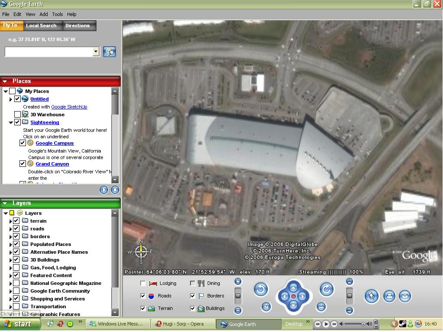Viewport: 443px width, 332px height.
Task: Open the File menu
Action: coord(6,14)
